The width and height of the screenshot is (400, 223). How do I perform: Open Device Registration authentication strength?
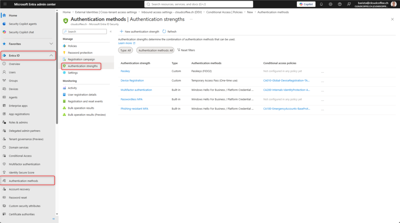coord(132,80)
